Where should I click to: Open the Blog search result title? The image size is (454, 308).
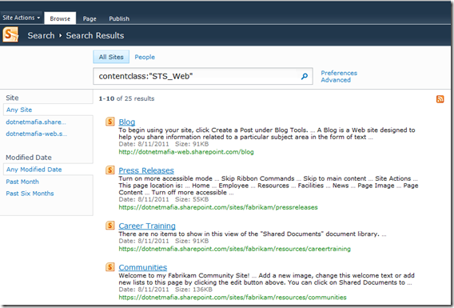(x=127, y=122)
